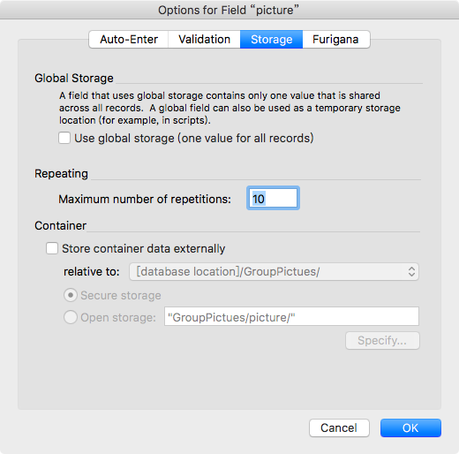The width and height of the screenshot is (459, 454).
Task: Click the Specify... button
Action: (x=382, y=340)
